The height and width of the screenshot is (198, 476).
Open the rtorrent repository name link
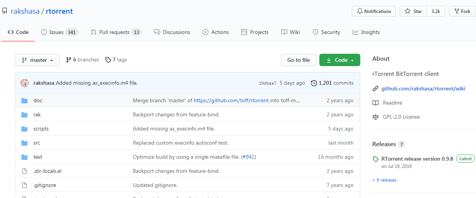(59, 11)
